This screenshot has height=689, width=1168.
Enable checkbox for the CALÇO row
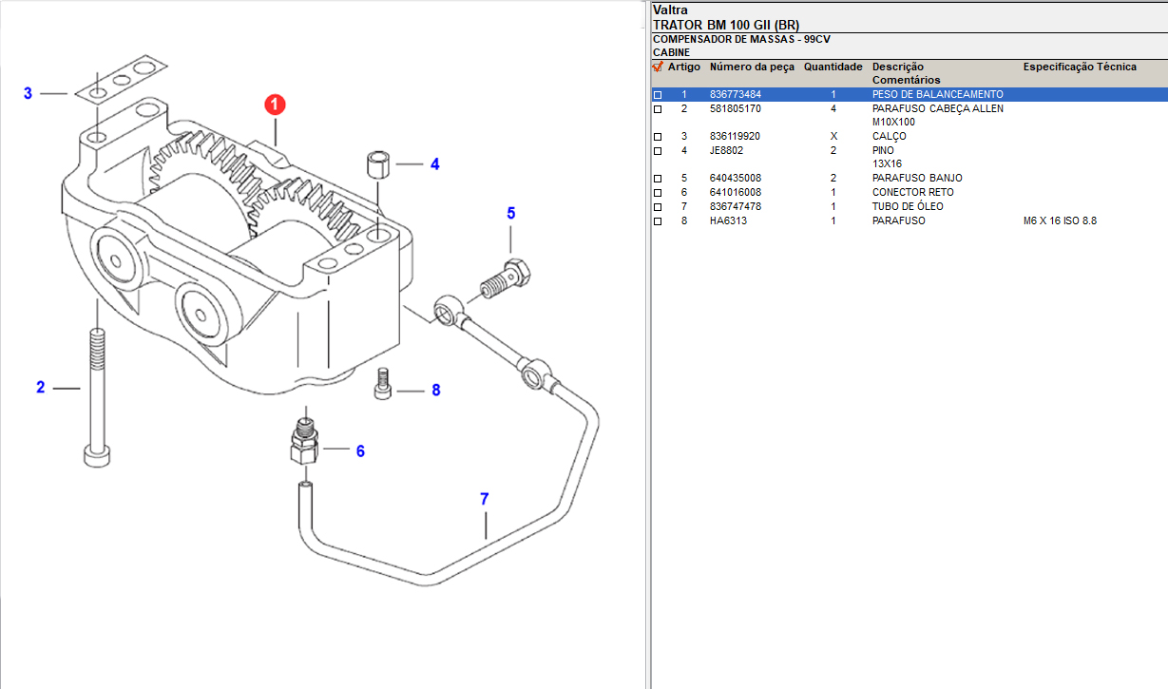[x=658, y=137]
